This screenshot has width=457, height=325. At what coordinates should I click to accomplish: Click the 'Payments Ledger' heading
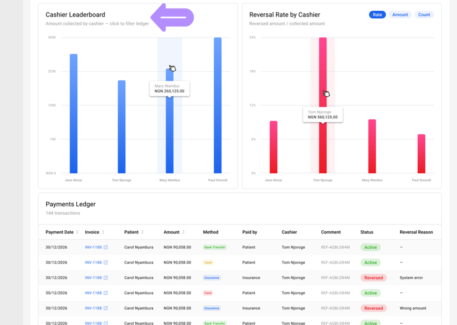tap(71, 204)
